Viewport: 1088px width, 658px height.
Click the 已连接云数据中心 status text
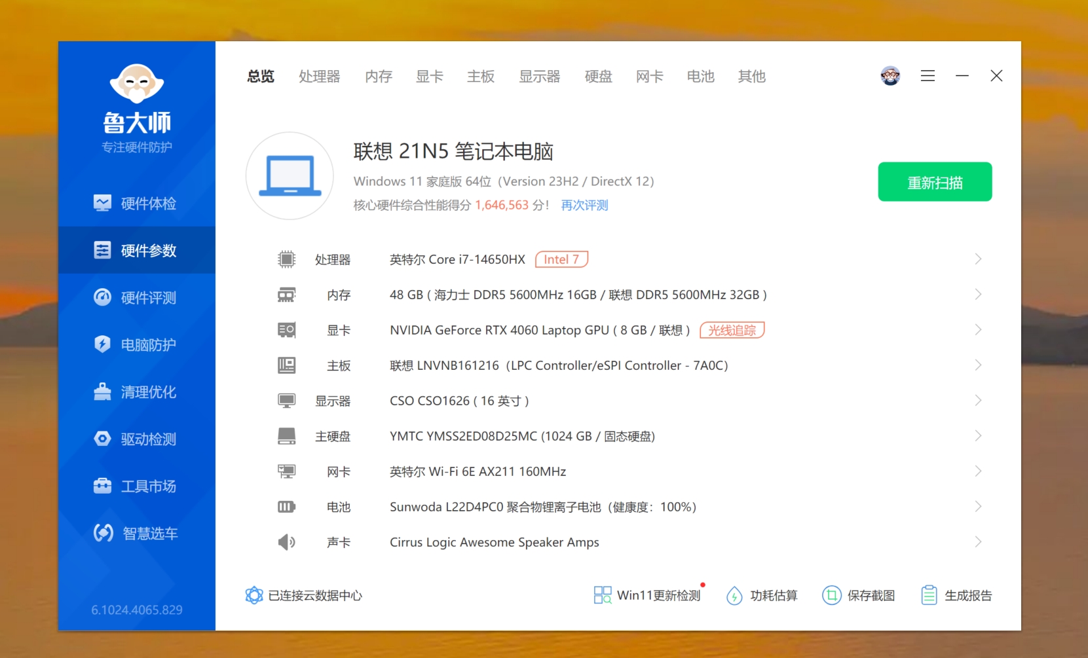315,596
